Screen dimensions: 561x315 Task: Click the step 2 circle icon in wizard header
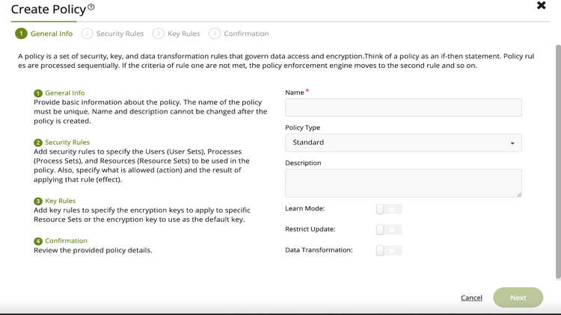pos(87,34)
